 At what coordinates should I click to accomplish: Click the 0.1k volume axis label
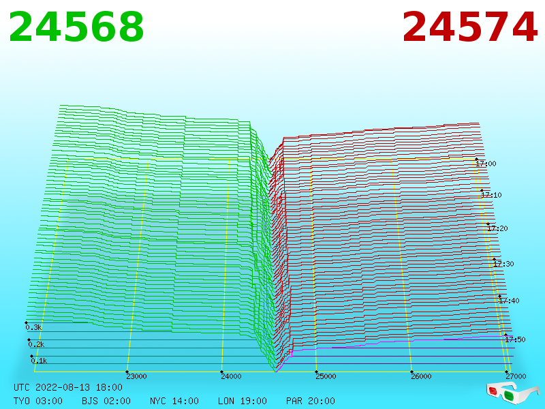(39, 361)
